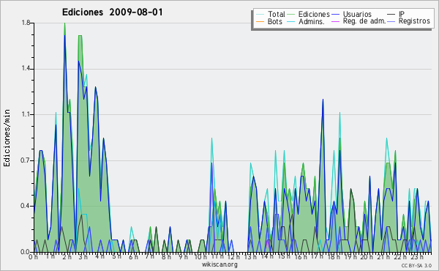Click the Ediciones/min y-axis title
Screen dimensions: 439x271
[x=7, y=138]
